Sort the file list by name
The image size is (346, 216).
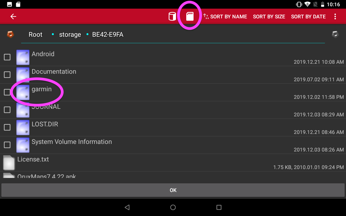click(225, 16)
